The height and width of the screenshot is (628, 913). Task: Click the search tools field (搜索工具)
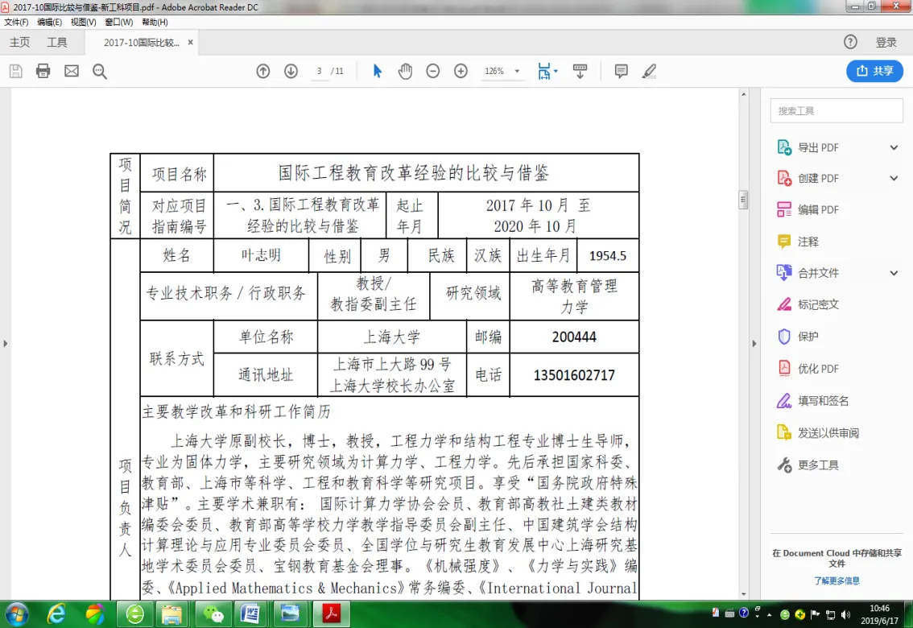[x=837, y=110]
